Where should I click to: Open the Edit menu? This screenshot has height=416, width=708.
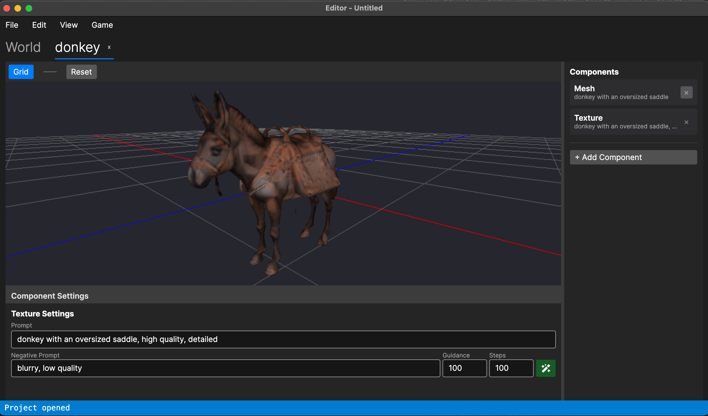point(39,25)
